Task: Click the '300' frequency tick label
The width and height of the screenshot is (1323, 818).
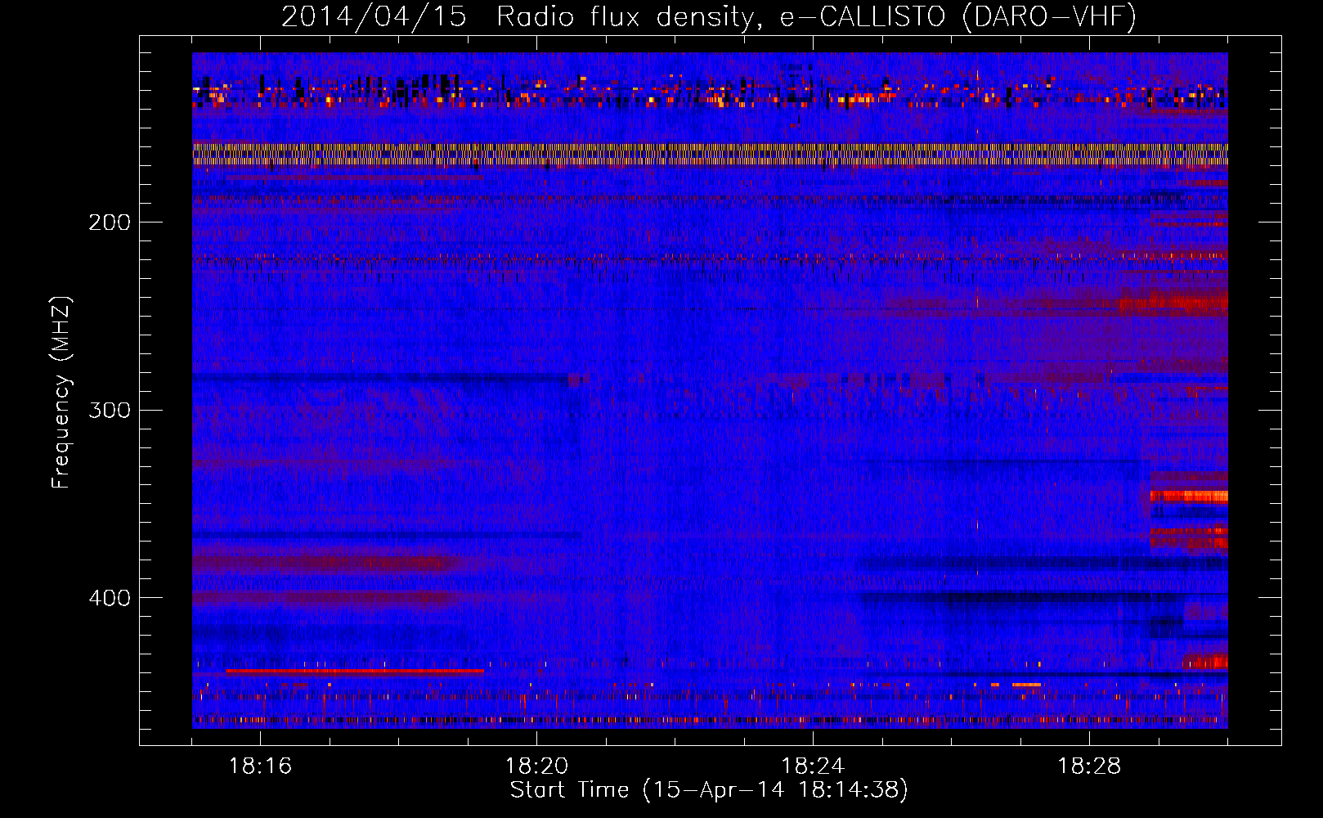Action: [110, 410]
